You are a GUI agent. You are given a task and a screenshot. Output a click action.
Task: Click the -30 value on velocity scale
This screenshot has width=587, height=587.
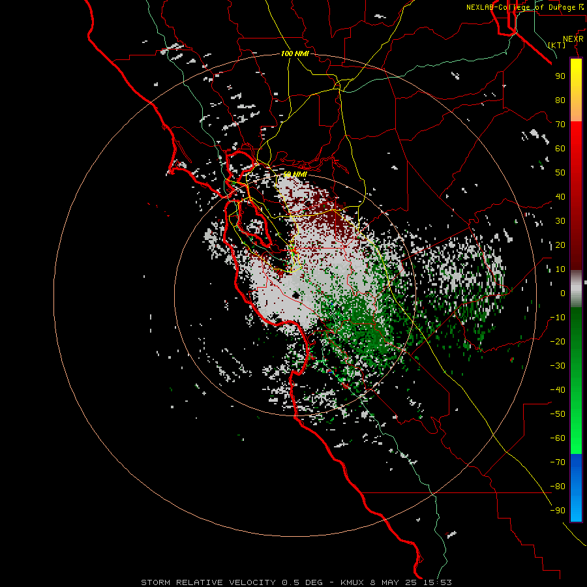[x=558, y=366]
